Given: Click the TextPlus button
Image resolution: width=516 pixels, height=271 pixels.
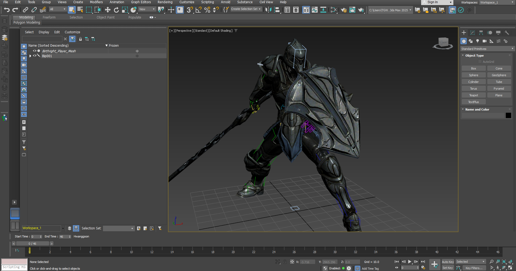Looking at the screenshot, I should [x=474, y=102].
